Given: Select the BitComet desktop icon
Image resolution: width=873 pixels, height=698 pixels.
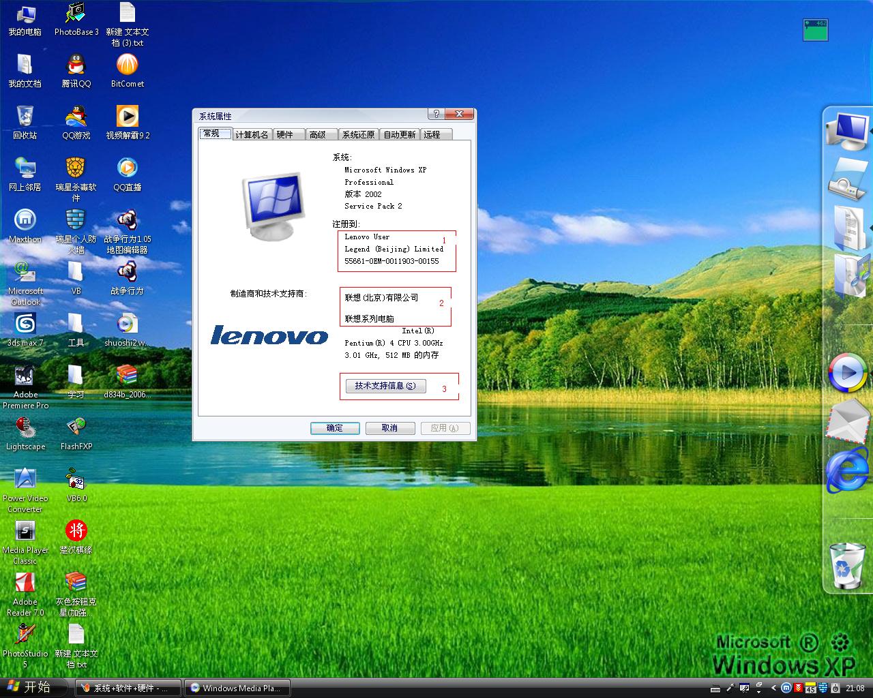Looking at the screenshot, I should [x=128, y=71].
